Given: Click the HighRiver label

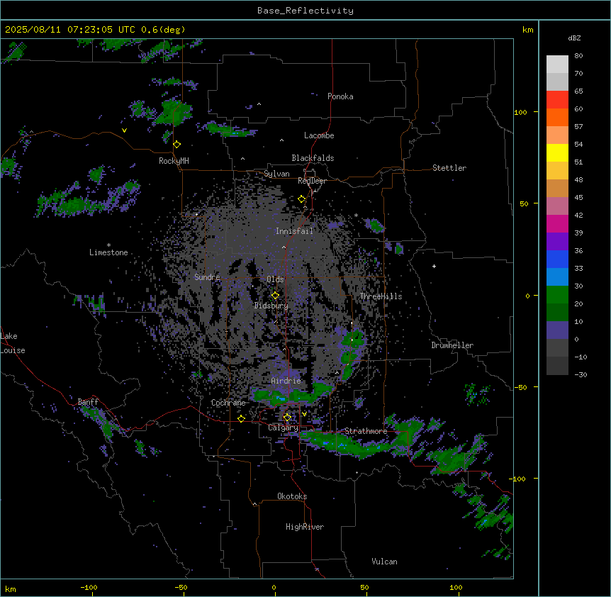Looking at the screenshot, I should 305,527.
